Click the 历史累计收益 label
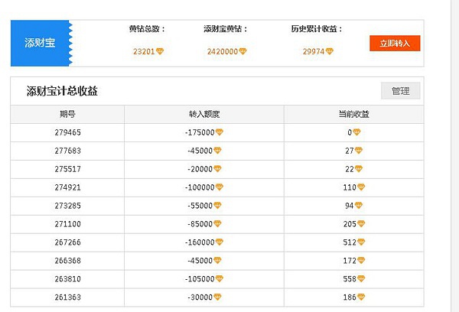Image resolution: width=459 pixels, height=312 pixels. click(x=317, y=29)
